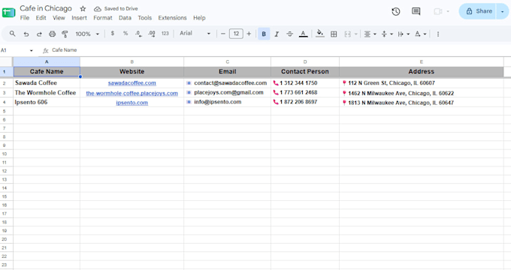Open the text color picker
Image resolution: width=511 pixels, height=270 pixels.
point(303,34)
